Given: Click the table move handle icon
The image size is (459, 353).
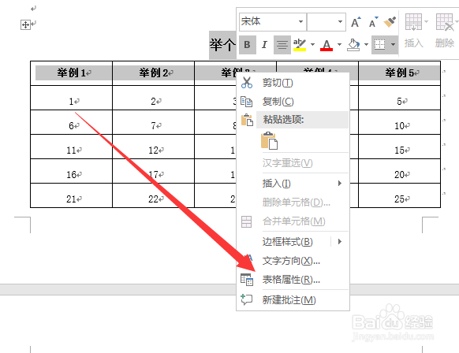Looking at the screenshot, I should tap(25, 25).
